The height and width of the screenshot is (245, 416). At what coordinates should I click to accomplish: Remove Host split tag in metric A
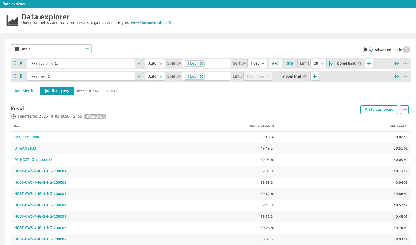201,63
